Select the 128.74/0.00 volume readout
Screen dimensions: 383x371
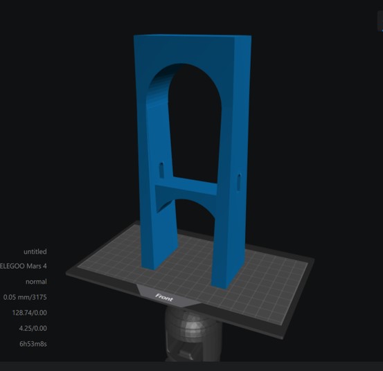click(x=29, y=313)
